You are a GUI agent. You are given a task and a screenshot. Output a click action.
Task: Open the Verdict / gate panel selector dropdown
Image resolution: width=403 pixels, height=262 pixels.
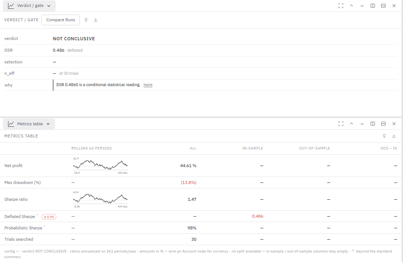[29, 5]
